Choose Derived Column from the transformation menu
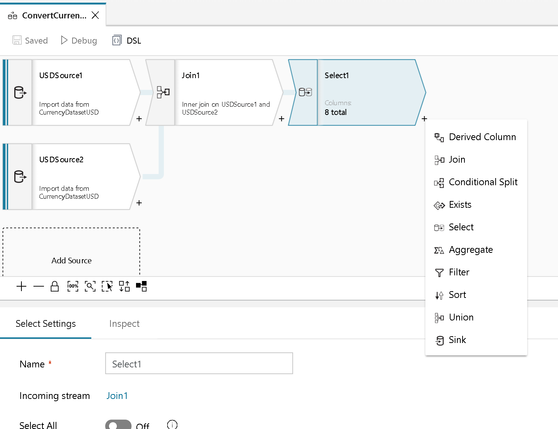558x429 pixels. (x=482, y=137)
